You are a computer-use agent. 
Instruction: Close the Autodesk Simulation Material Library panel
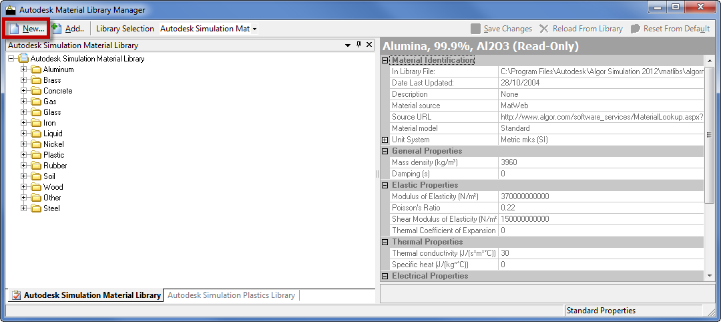[369, 45]
